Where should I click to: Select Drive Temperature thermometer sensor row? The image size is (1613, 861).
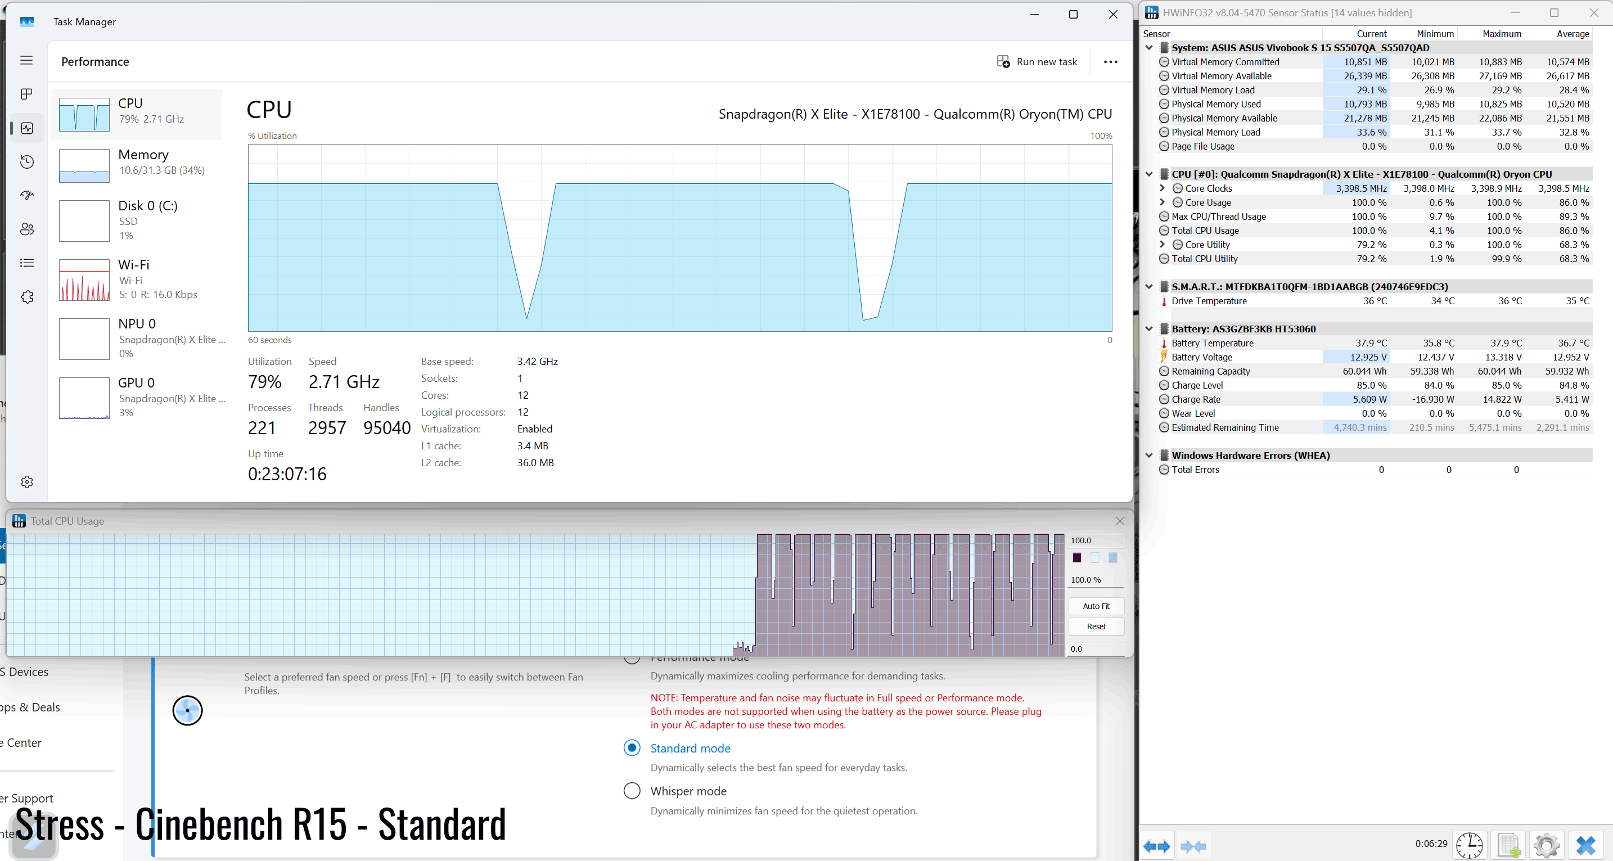1375,300
